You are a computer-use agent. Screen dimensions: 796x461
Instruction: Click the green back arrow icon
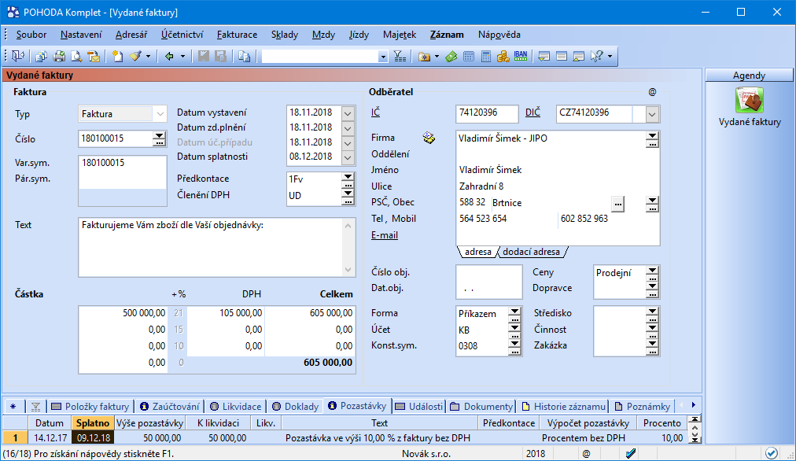point(170,57)
